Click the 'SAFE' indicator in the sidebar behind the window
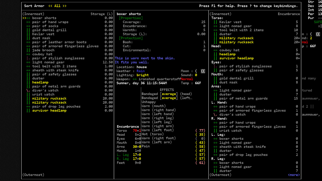This screenshot has height=181, width=322. pos(318,22)
